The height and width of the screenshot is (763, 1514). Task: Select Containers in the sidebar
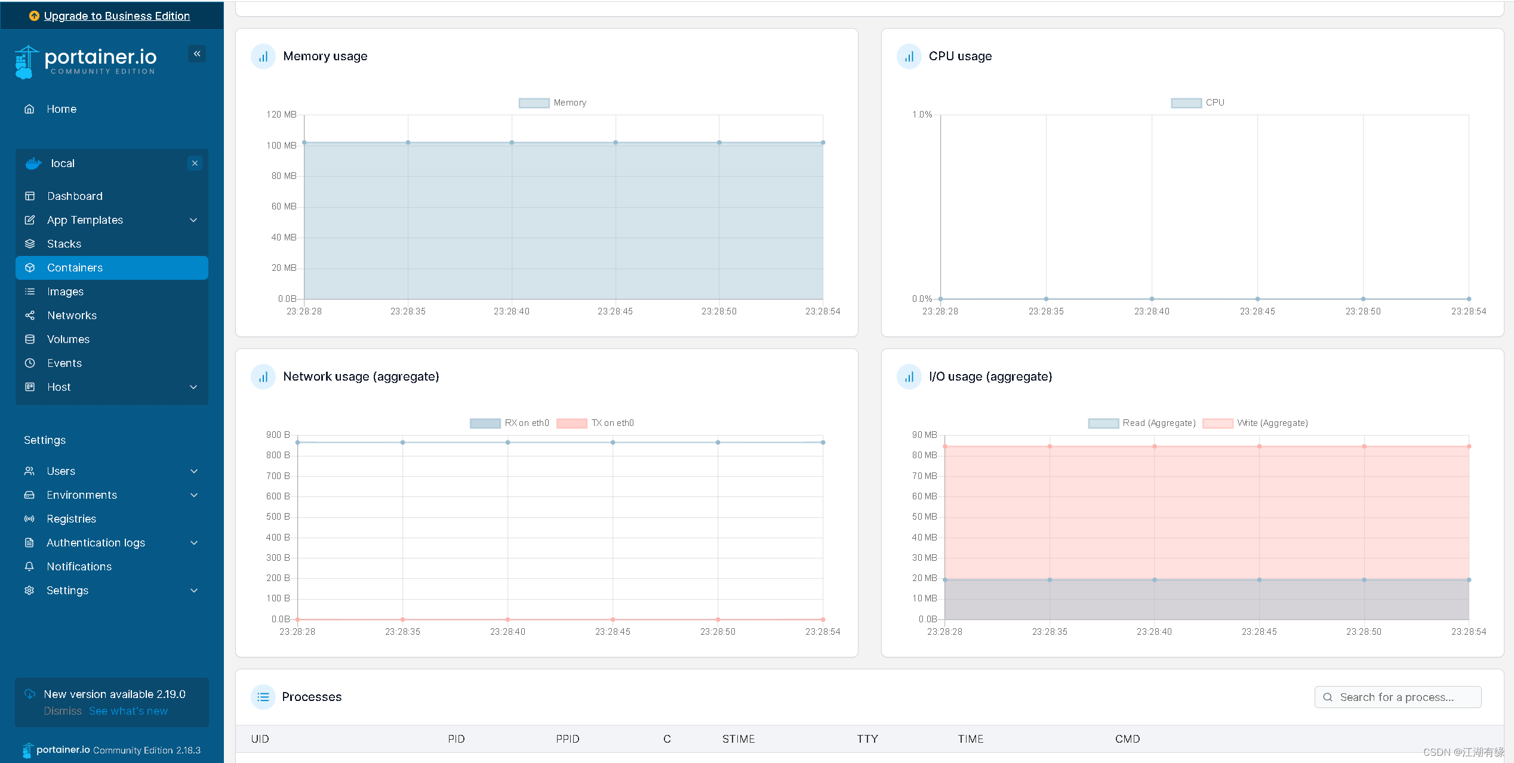click(x=112, y=268)
